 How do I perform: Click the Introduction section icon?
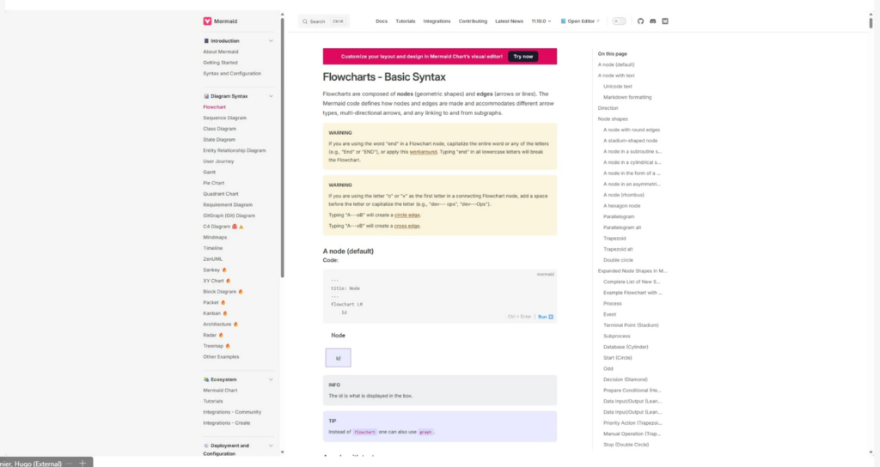click(206, 41)
